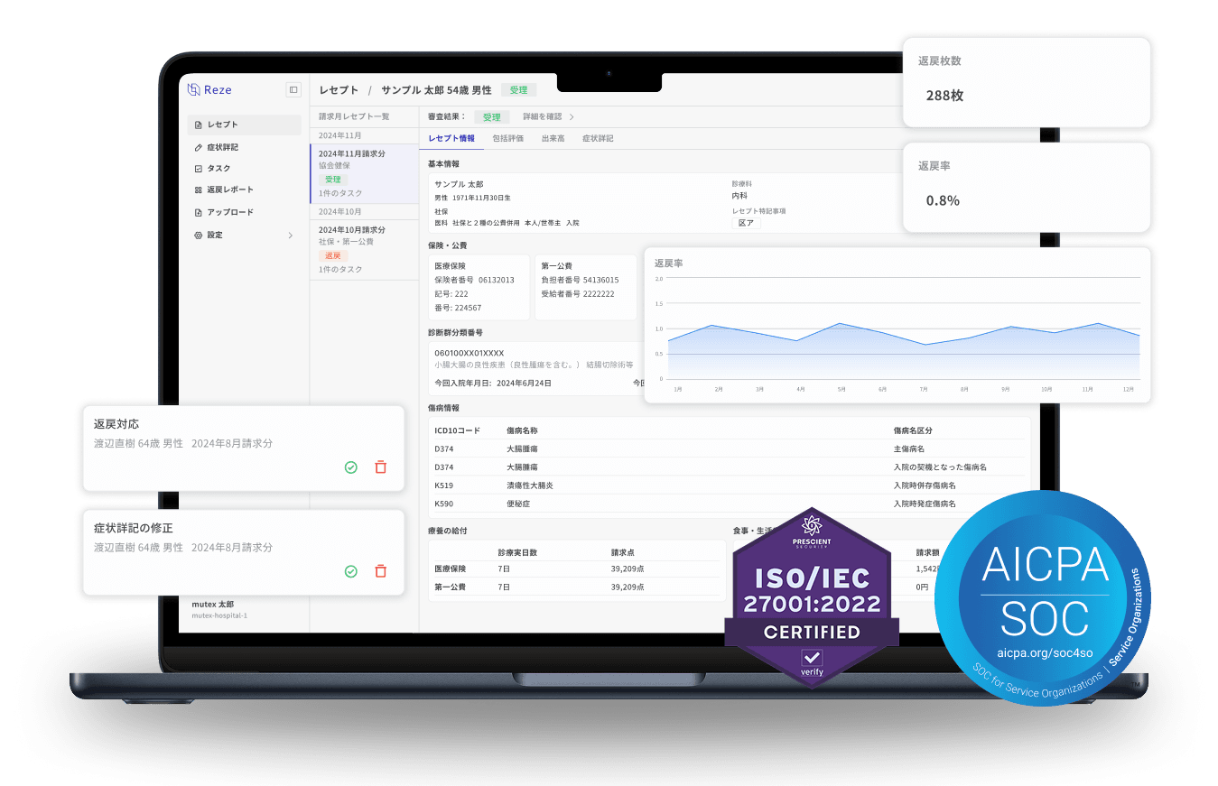Open the 症状詳記の修正 task card
This screenshot has width=1218, height=786.
(x=243, y=552)
